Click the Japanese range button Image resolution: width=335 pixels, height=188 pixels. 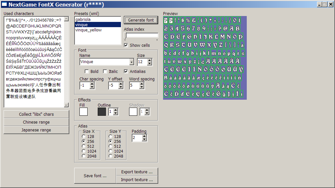[x=36, y=130]
